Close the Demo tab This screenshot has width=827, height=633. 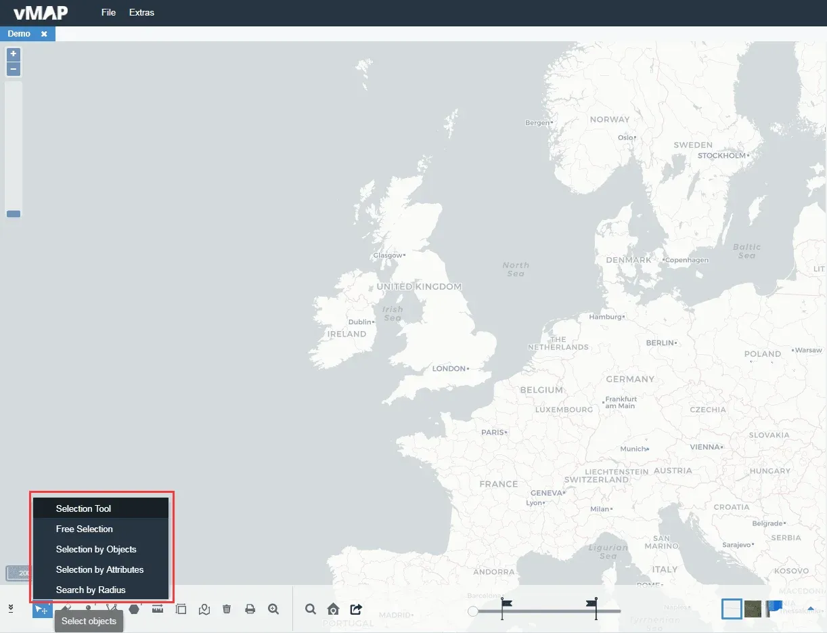pos(44,34)
